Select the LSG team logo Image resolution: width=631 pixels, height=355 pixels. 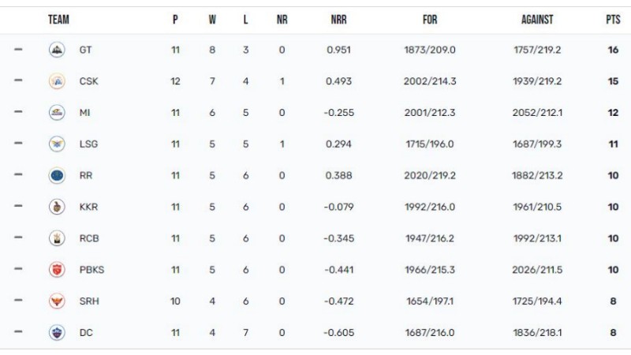pyautogui.click(x=57, y=144)
